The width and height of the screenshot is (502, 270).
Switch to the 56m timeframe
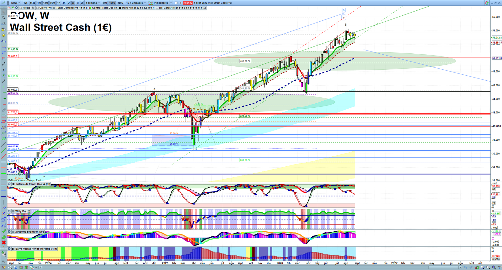click(x=52, y=3)
